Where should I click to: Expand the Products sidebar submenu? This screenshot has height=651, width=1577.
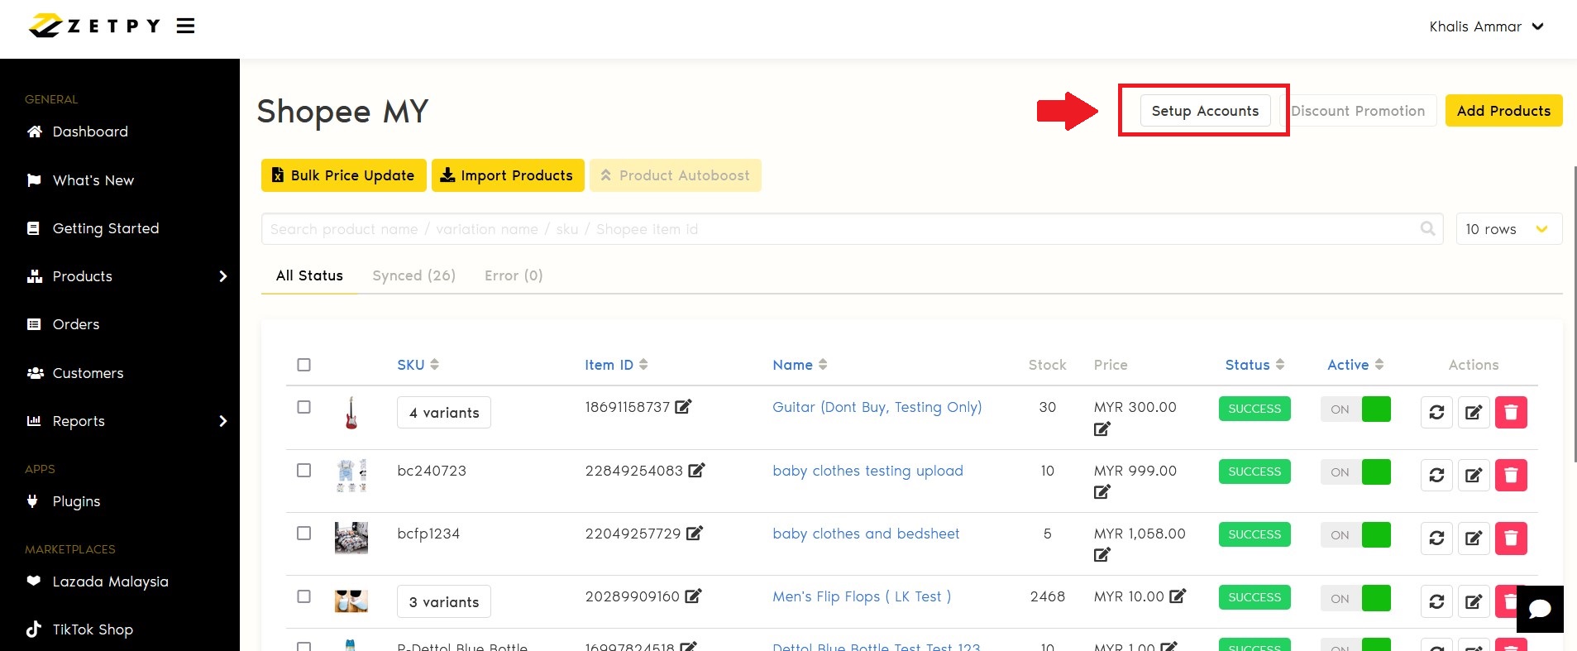point(222,276)
